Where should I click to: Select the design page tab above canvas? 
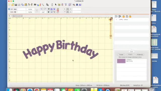pos(17,16)
